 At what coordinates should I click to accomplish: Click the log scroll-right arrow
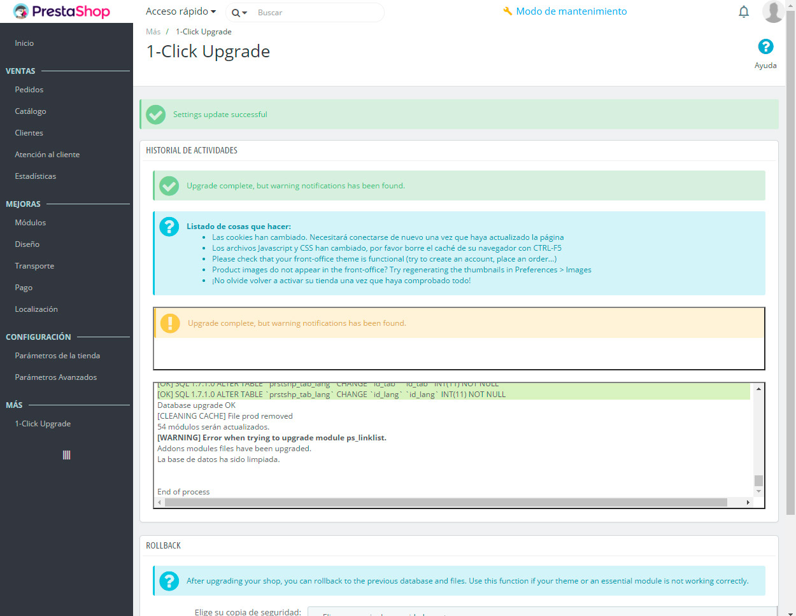748,503
